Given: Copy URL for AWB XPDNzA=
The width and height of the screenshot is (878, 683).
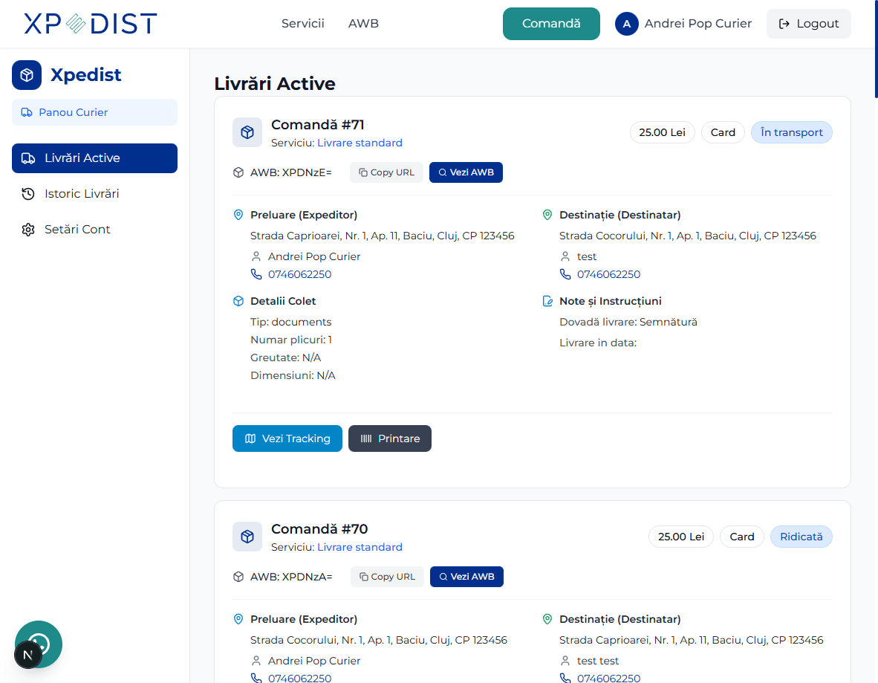Looking at the screenshot, I should click(387, 577).
